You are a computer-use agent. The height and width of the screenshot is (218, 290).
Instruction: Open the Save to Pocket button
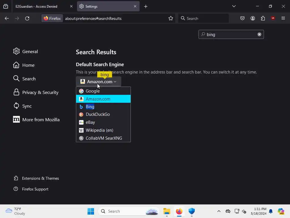coord(242,18)
